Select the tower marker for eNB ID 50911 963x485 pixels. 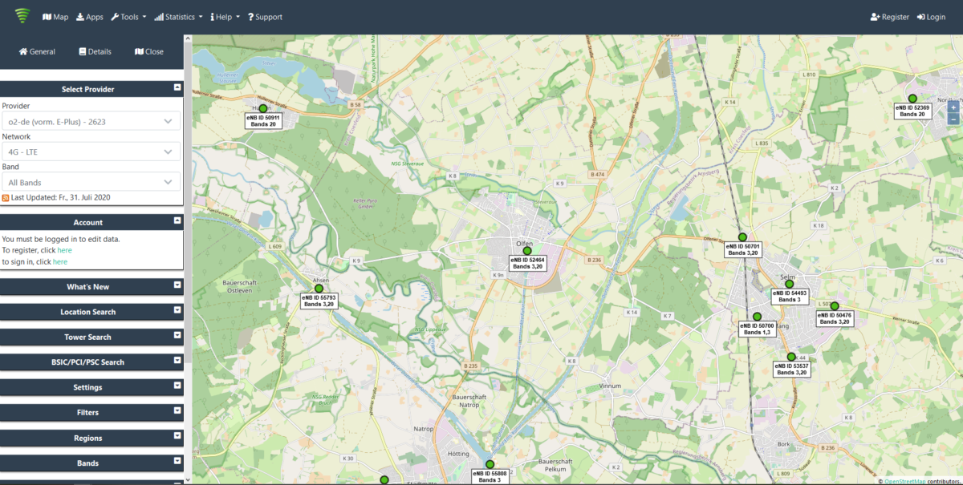click(263, 108)
